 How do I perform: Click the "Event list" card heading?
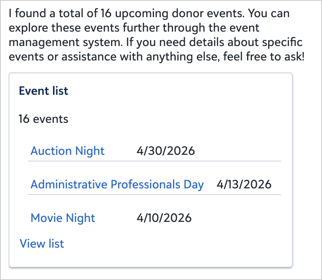click(x=44, y=91)
